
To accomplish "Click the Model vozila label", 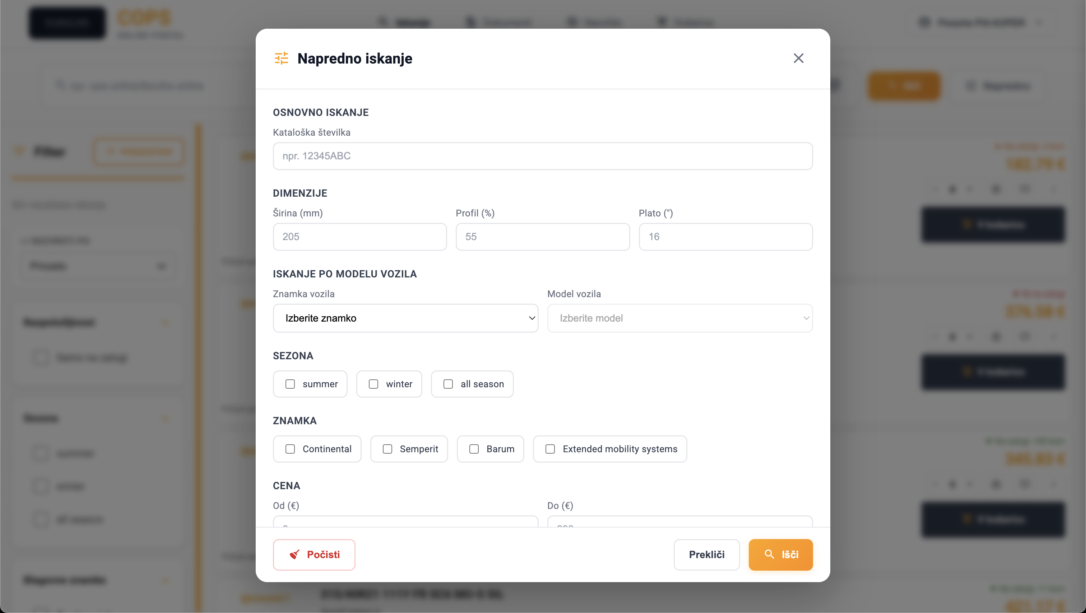I will click(574, 294).
